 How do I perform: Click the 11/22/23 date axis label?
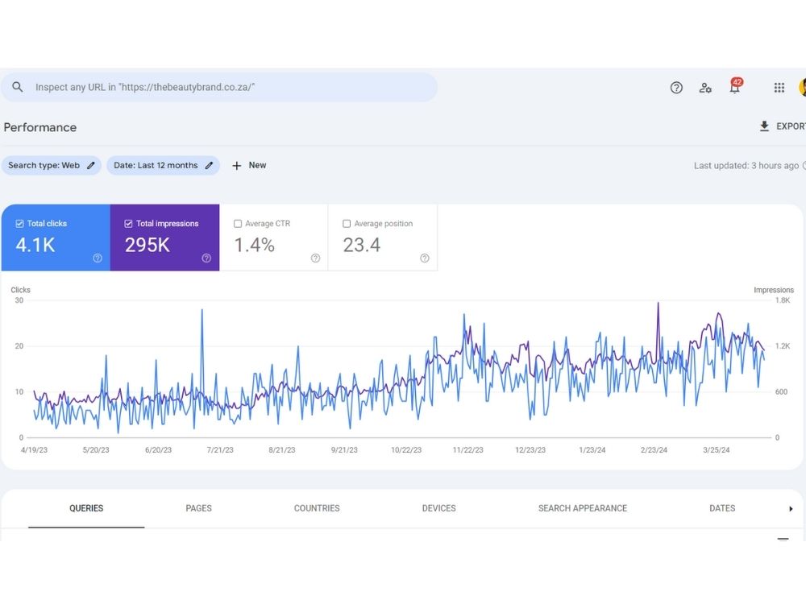(x=467, y=450)
